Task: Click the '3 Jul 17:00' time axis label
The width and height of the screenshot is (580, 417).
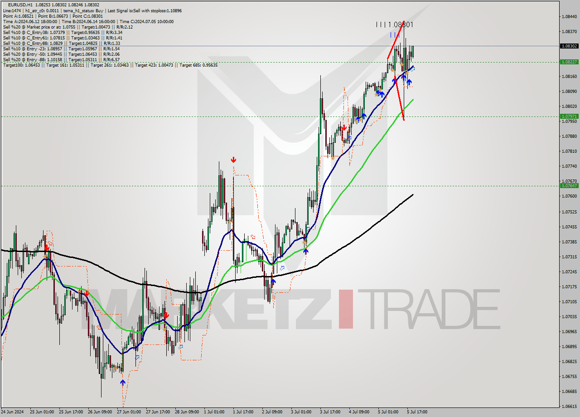Action: [330, 412]
